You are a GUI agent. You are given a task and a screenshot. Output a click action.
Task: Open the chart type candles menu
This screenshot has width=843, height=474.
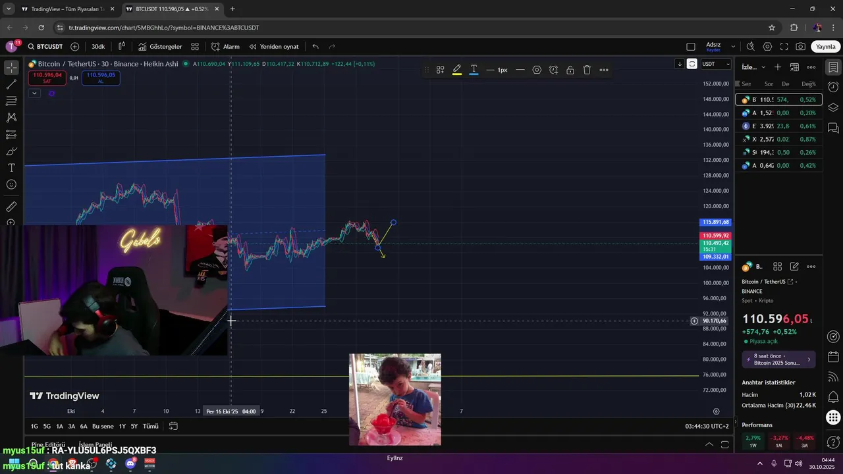(122, 47)
